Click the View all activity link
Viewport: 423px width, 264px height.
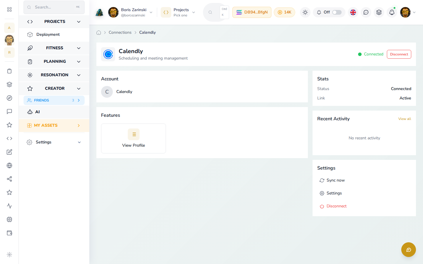click(404, 119)
